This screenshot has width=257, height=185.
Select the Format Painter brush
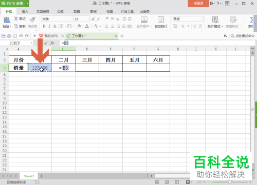(x=32, y=19)
